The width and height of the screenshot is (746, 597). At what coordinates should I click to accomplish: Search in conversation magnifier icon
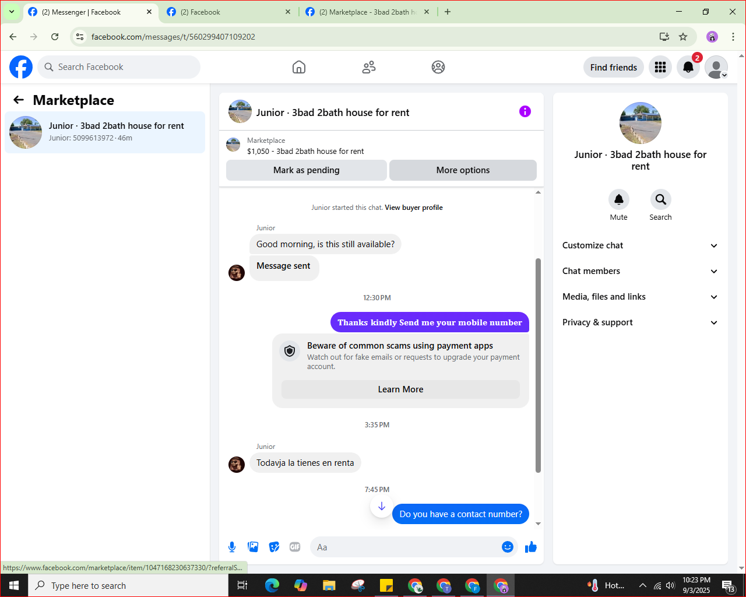coord(661,199)
